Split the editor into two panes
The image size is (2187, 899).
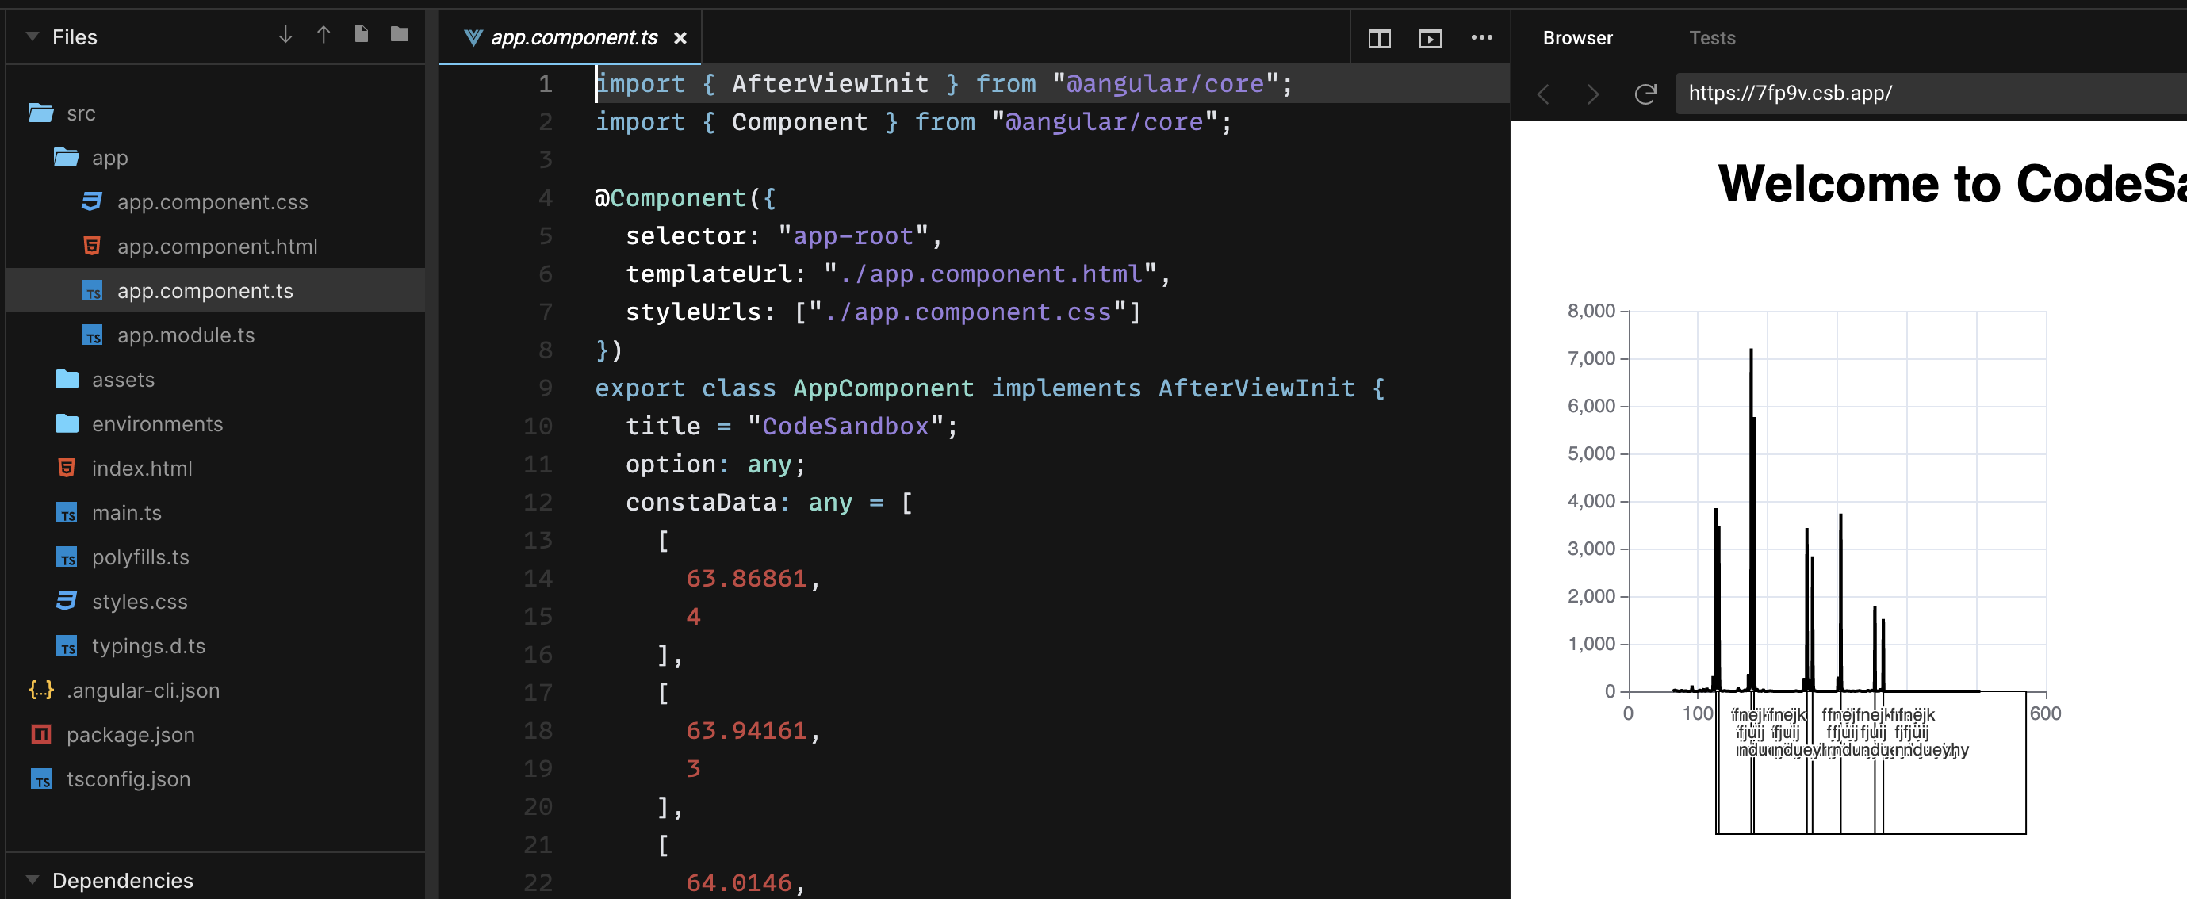[x=1380, y=38]
